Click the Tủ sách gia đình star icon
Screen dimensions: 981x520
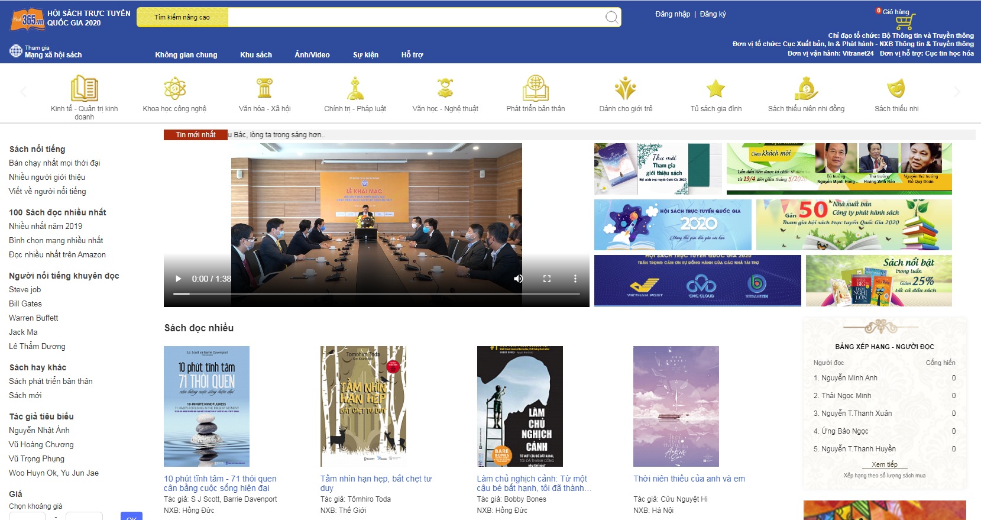click(715, 89)
